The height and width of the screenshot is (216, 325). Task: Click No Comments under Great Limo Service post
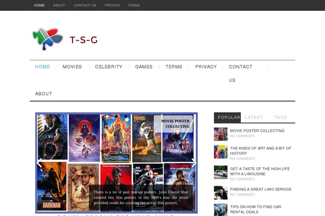tap(242, 194)
